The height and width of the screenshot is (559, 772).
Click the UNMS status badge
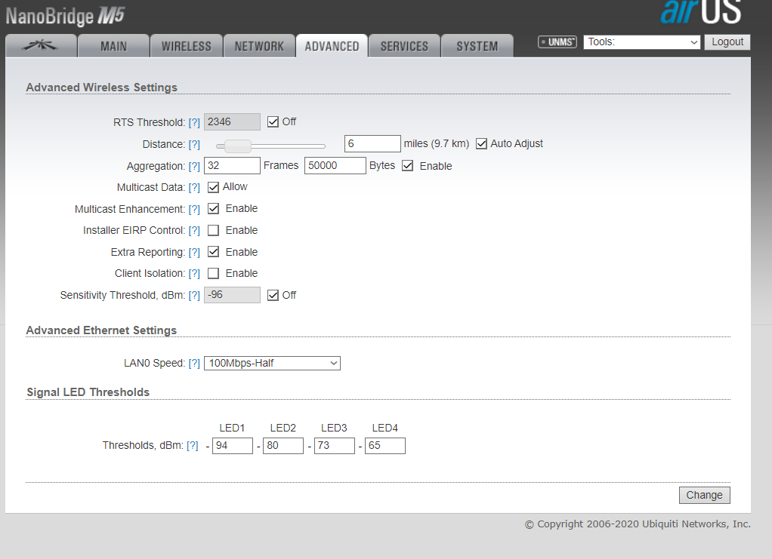[x=557, y=42]
